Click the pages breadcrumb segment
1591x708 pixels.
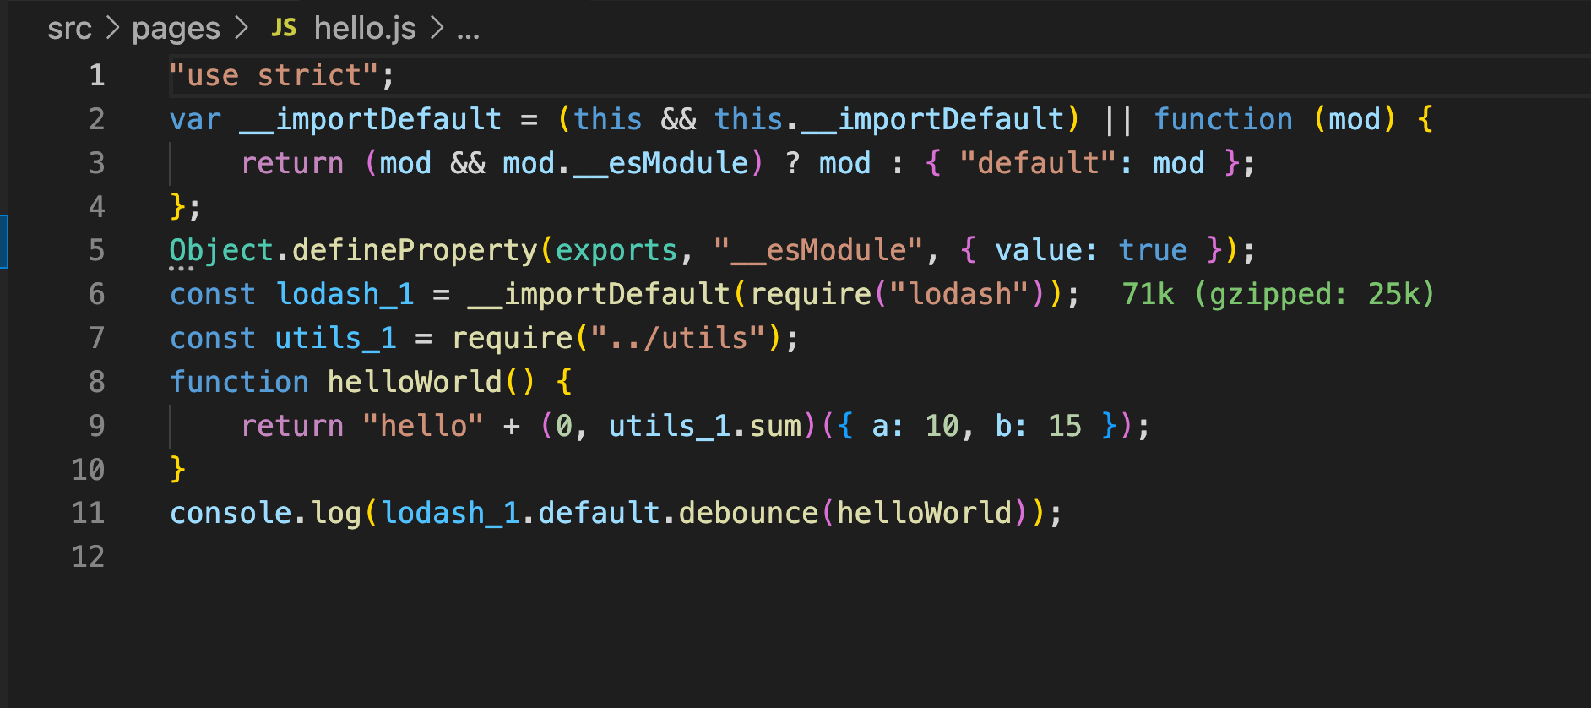176,29
